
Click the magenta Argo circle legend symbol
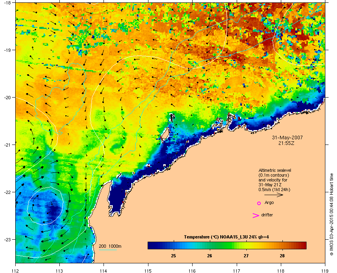click(259, 203)
